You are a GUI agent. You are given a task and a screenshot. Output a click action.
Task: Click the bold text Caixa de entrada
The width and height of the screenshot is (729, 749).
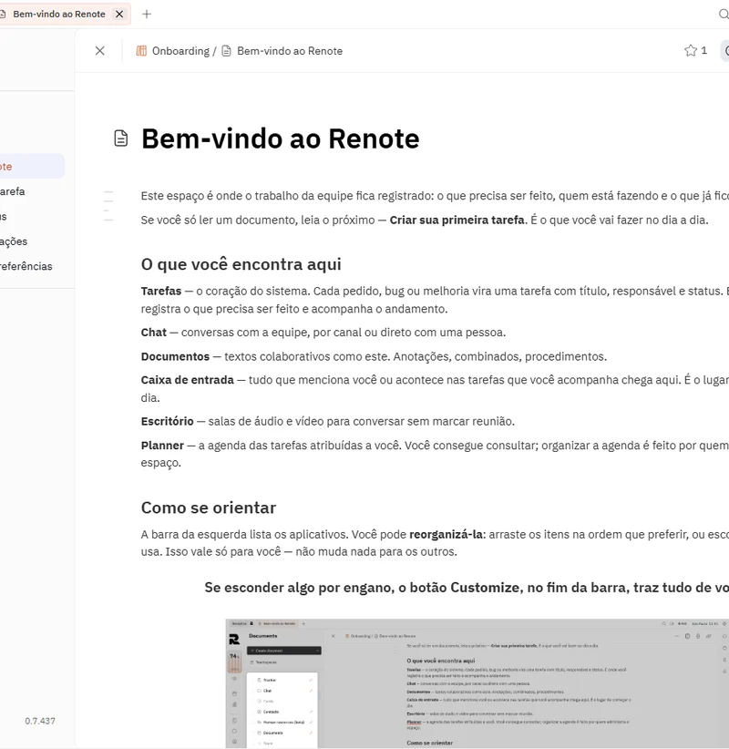188,380
